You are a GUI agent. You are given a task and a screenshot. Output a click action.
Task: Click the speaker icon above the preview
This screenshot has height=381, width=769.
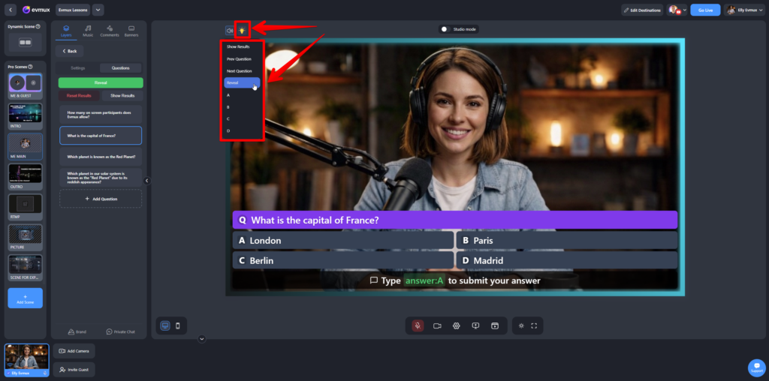229,30
